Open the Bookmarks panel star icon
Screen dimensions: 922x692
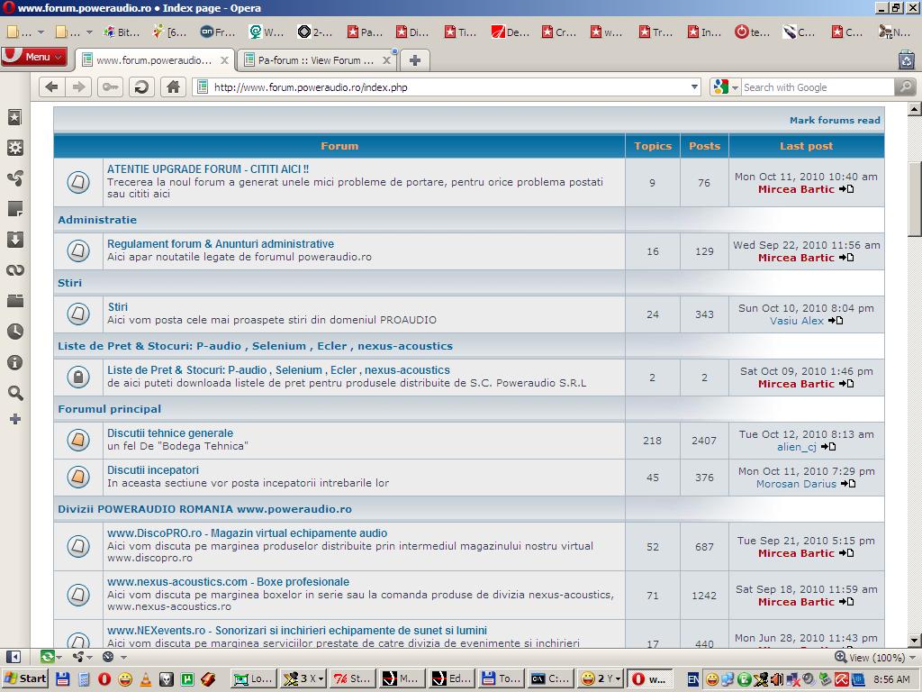pos(14,117)
